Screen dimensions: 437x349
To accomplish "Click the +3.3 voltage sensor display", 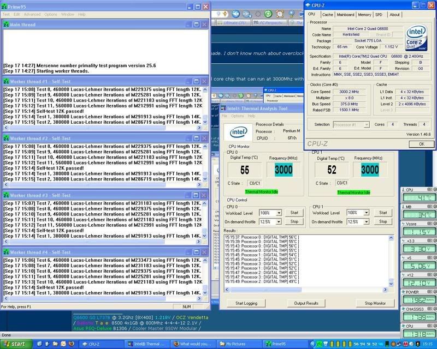I will (418, 249).
